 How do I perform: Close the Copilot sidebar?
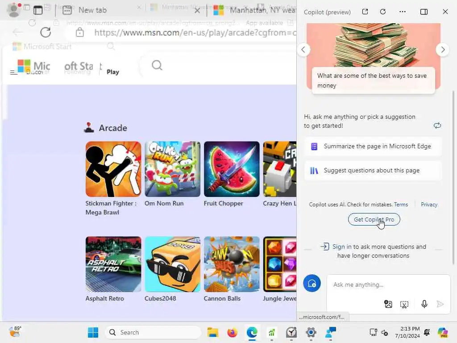coord(445,12)
